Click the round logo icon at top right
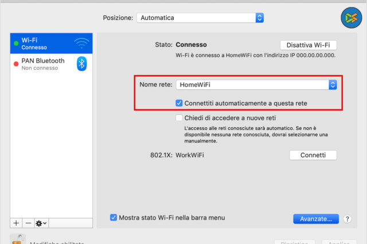 (352, 18)
